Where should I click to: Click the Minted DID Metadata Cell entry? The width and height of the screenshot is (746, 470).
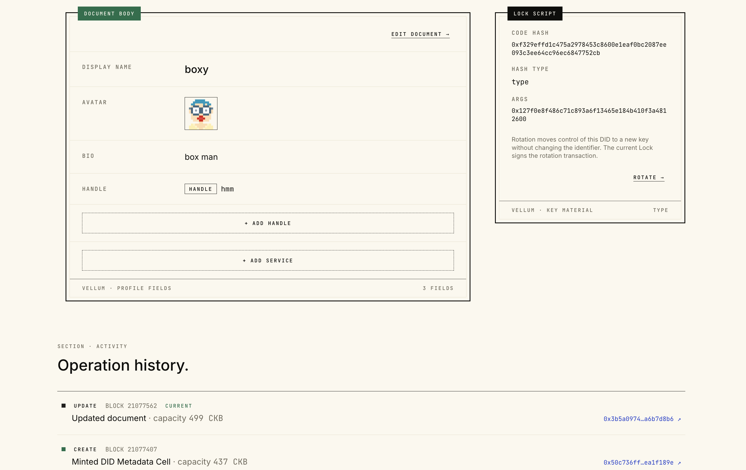[121, 462]
